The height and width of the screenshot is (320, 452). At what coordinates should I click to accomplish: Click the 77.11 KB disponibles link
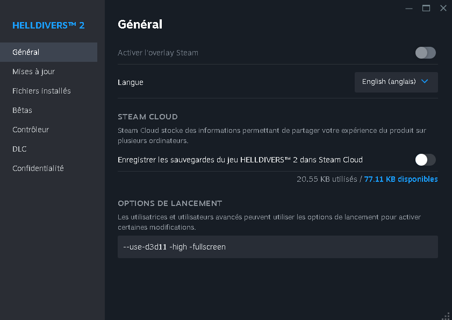pos(401,179)
